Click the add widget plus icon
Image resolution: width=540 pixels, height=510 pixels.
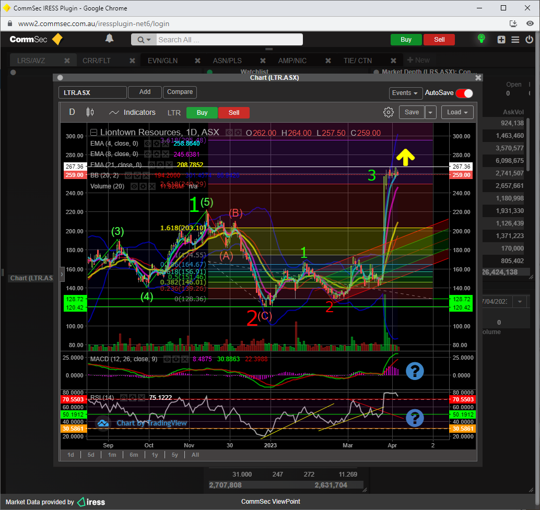[x=501, y=40]
